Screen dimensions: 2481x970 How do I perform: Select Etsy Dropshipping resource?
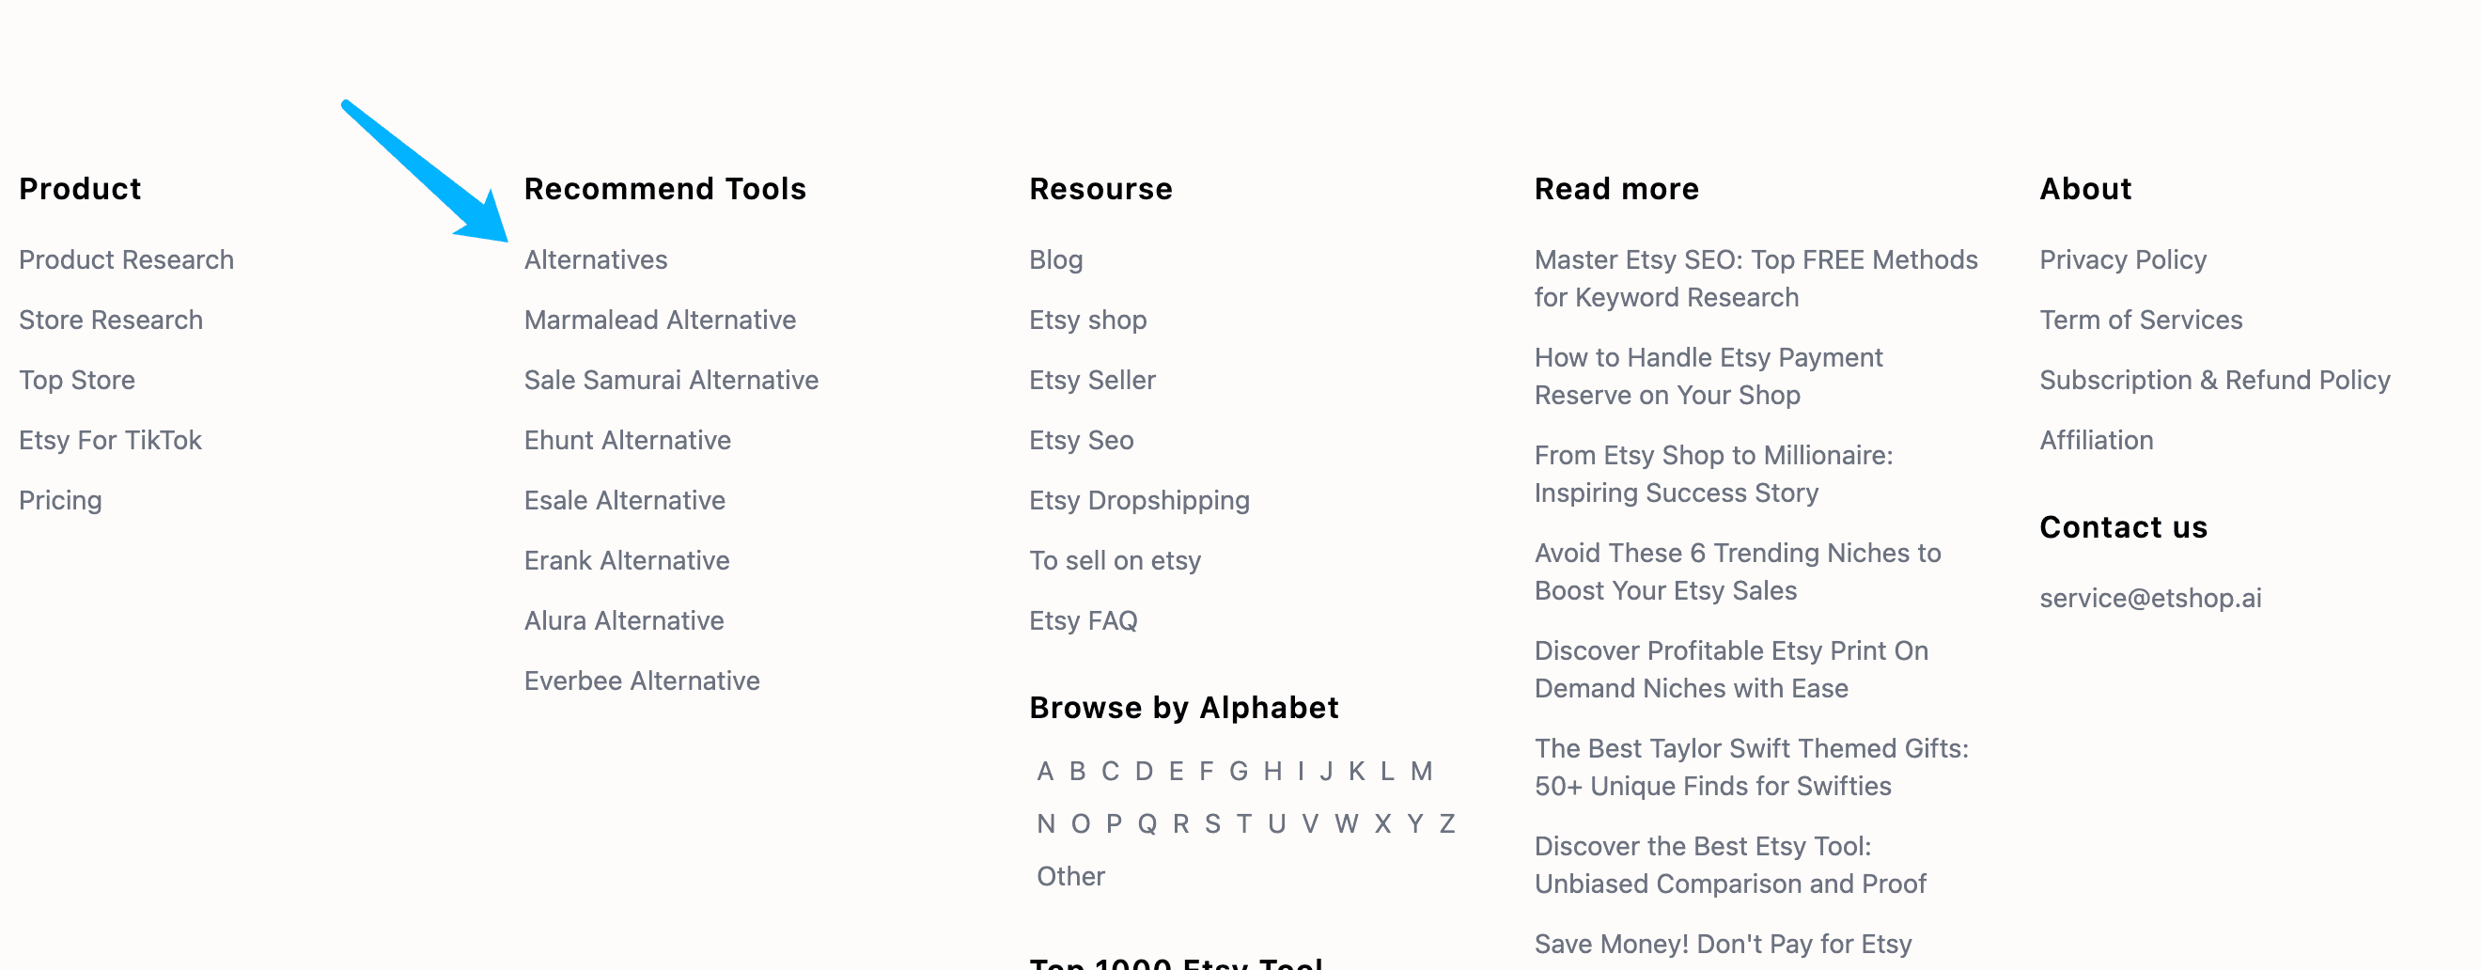pyautogui.click(x=1139, y=501)
